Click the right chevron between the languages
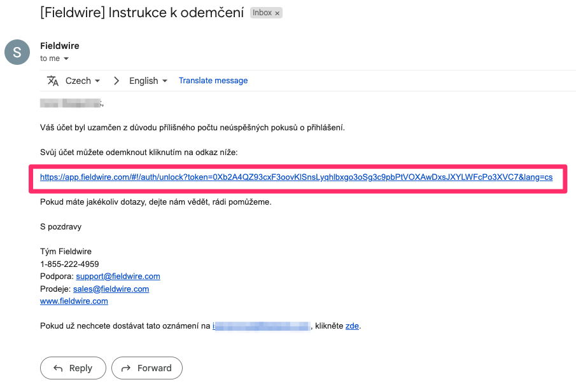Screen dimensions: 576x389 [x=116, y=81]
